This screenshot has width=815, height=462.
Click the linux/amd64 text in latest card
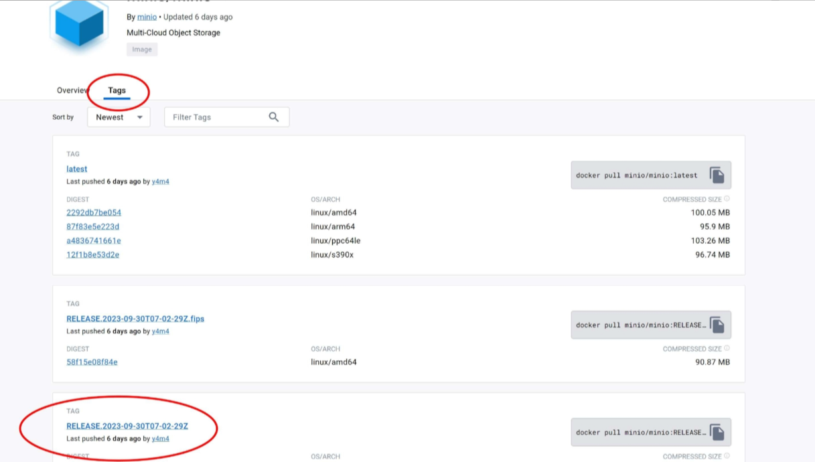[334, 213]
